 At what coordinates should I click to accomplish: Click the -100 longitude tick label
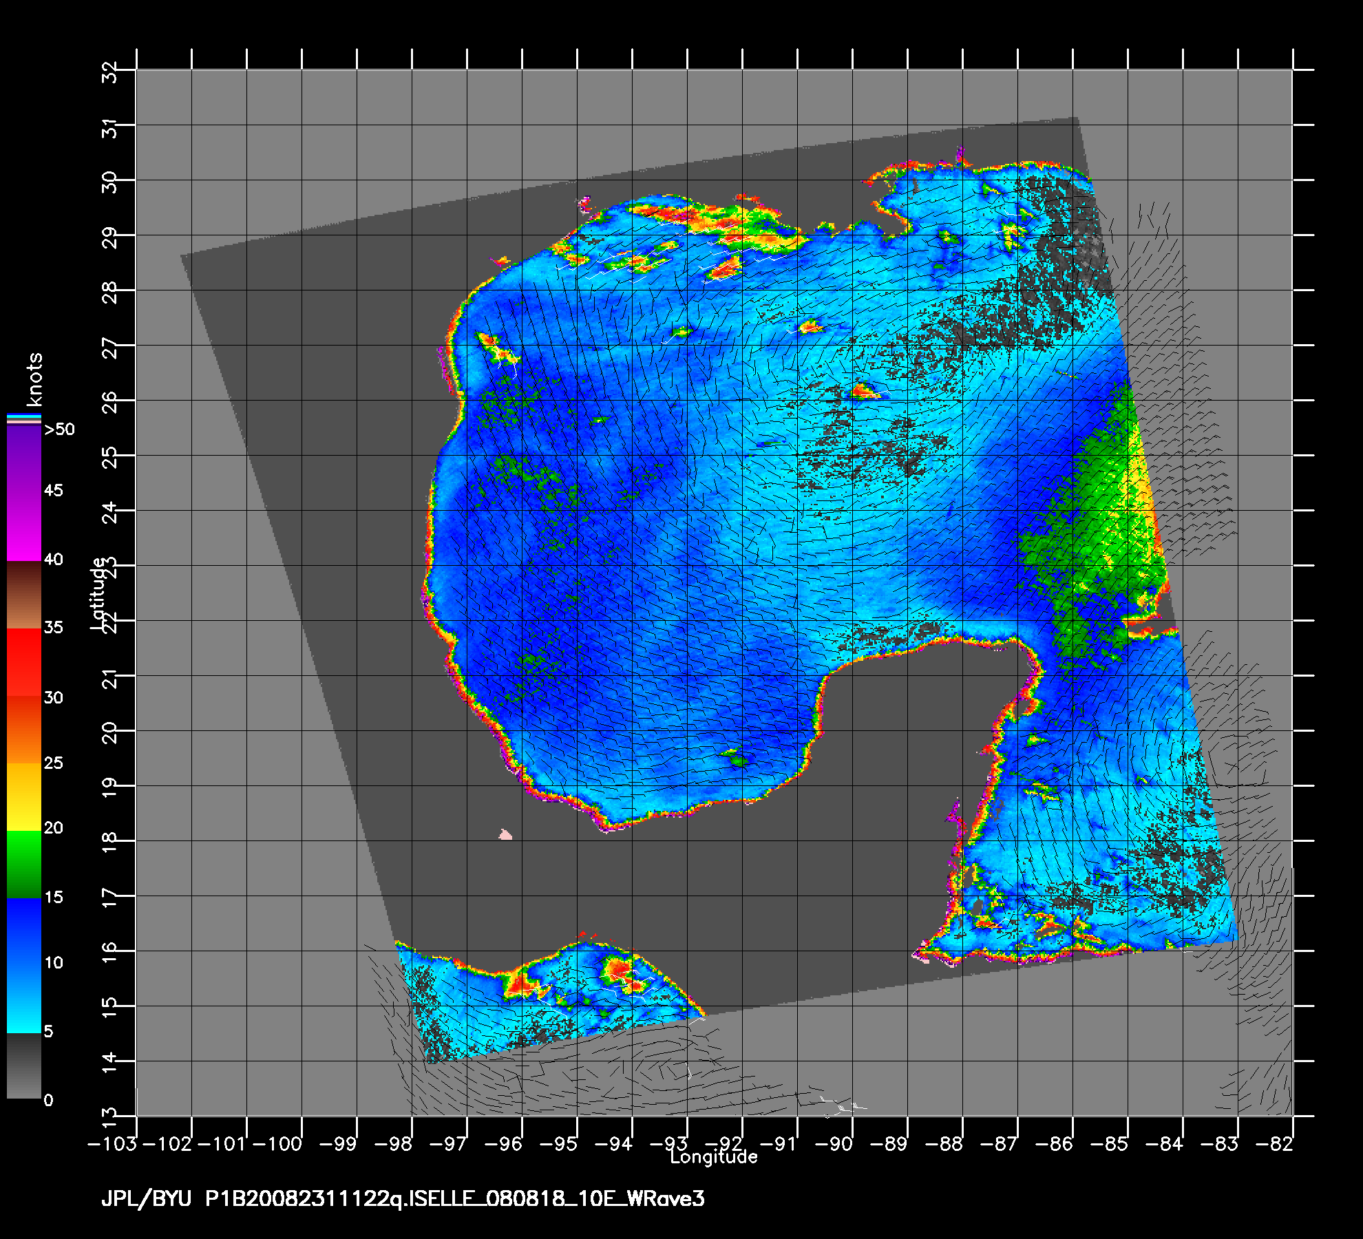click(x=278, y=1144)
